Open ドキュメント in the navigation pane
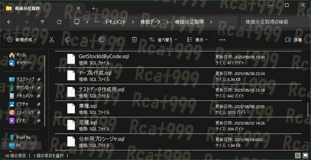 [x=25, y=96]
